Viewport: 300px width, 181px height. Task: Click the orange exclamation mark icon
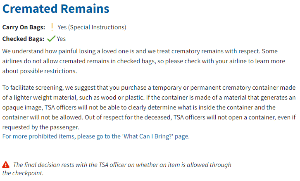click(52, 27)
